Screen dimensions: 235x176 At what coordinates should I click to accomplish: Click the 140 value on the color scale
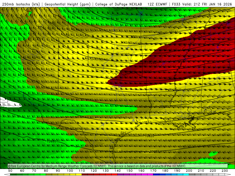(117, 171)
